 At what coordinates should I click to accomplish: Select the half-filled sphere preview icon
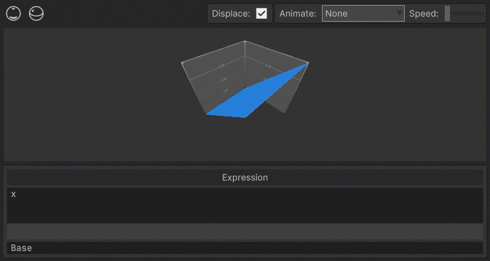click(36, 13)
